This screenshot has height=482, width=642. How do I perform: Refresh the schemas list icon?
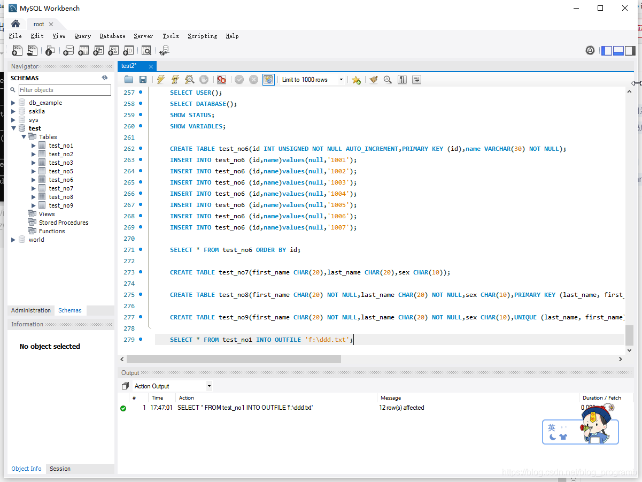pyautogui.click(x=105, y=78)
